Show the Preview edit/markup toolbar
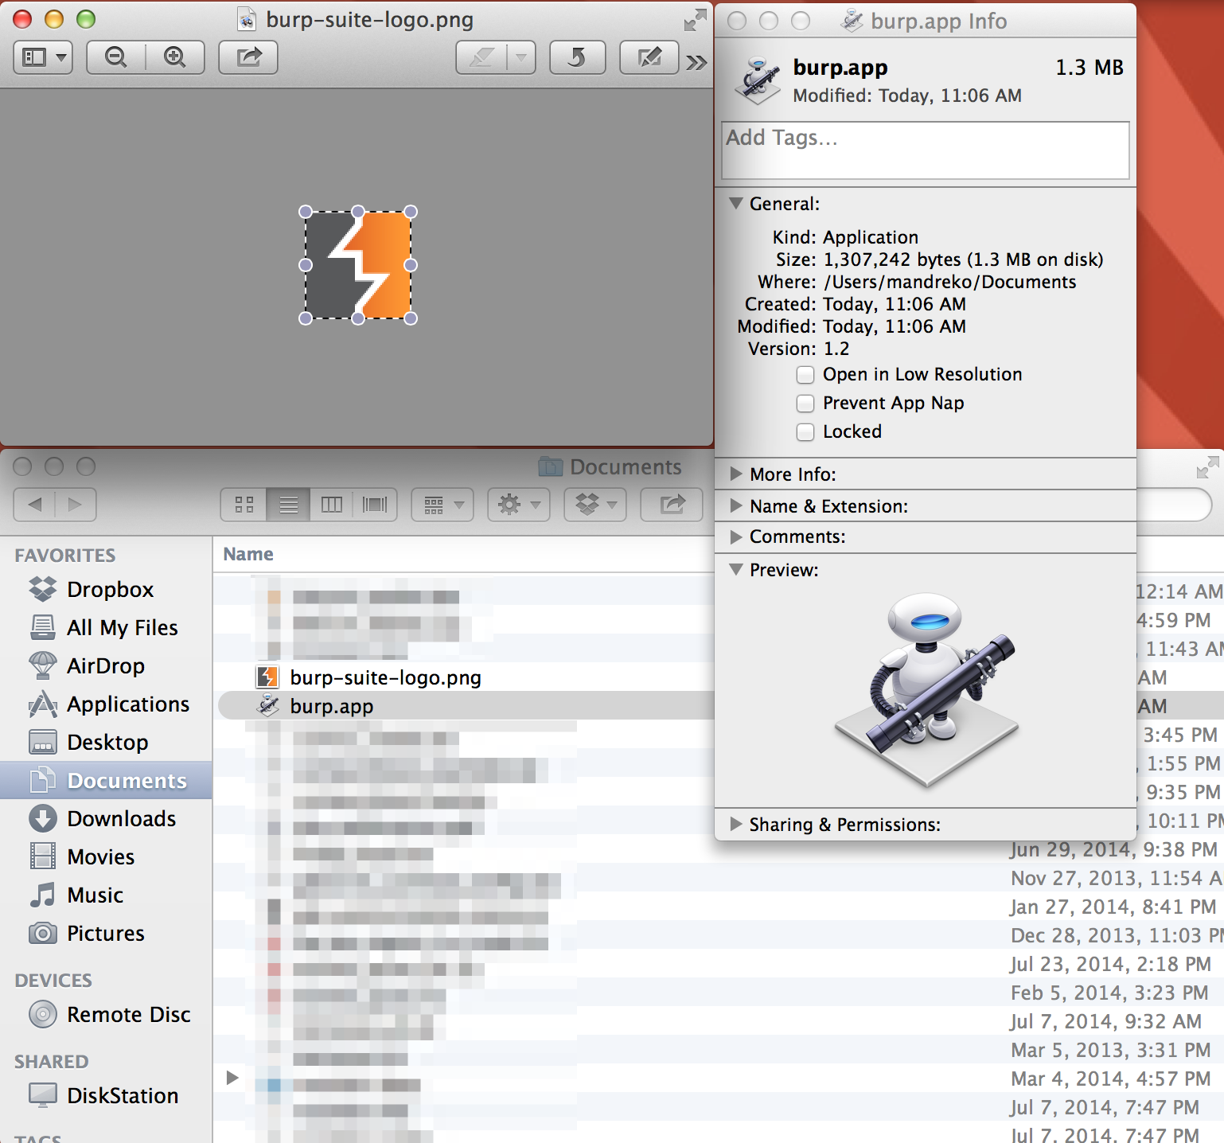This screenshot has width=1224, height=1143. tap(649, 57)
